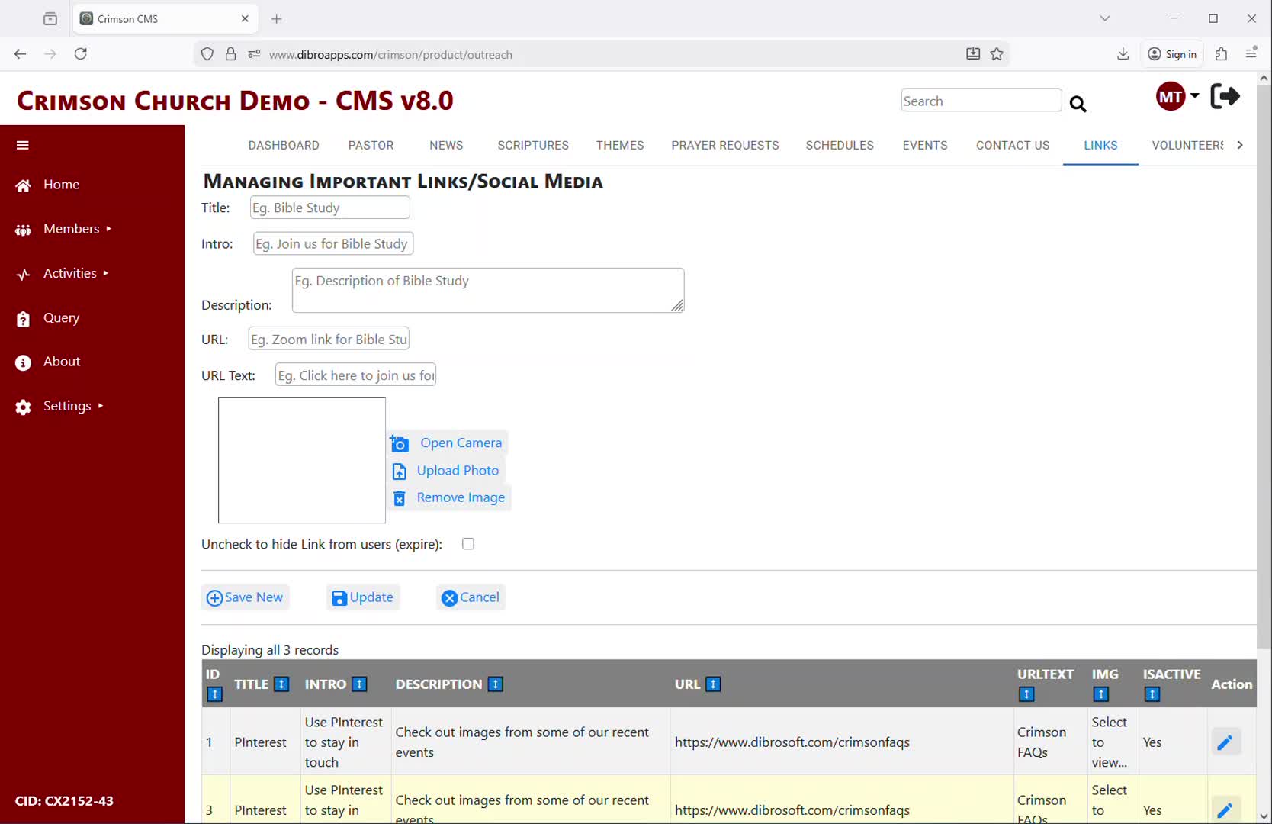Click the search magnifier icon
Image resolution: width=1272 pixels, height=824 pixels.
point(1078,104)
